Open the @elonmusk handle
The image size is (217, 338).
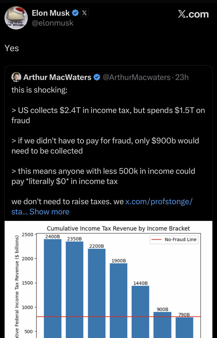(52, 23)
